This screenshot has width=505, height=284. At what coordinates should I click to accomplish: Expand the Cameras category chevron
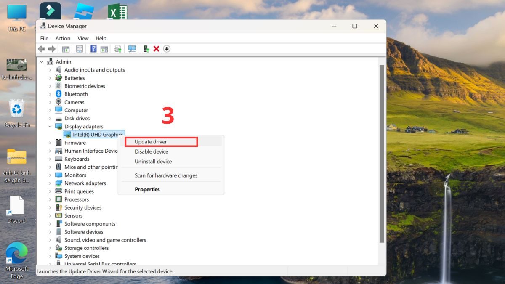[50, 102]
